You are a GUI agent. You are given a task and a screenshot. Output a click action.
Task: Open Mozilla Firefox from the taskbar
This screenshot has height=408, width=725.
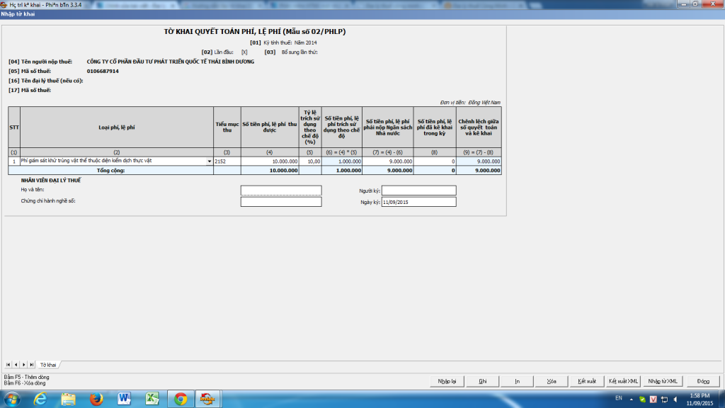(97, 399)
